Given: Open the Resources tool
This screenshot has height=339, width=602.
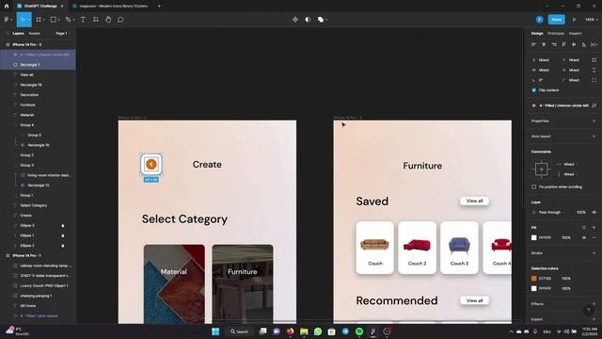Looking at the screenshot, I should click(96, 20).
